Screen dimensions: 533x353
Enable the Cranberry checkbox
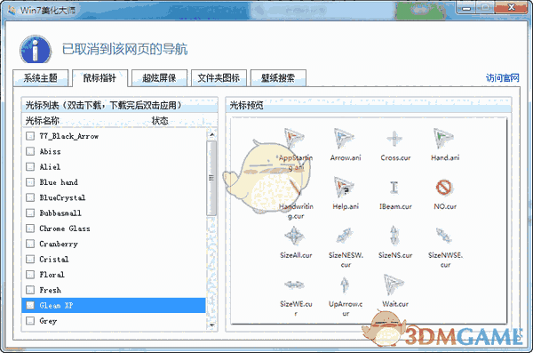pos(30,244)
